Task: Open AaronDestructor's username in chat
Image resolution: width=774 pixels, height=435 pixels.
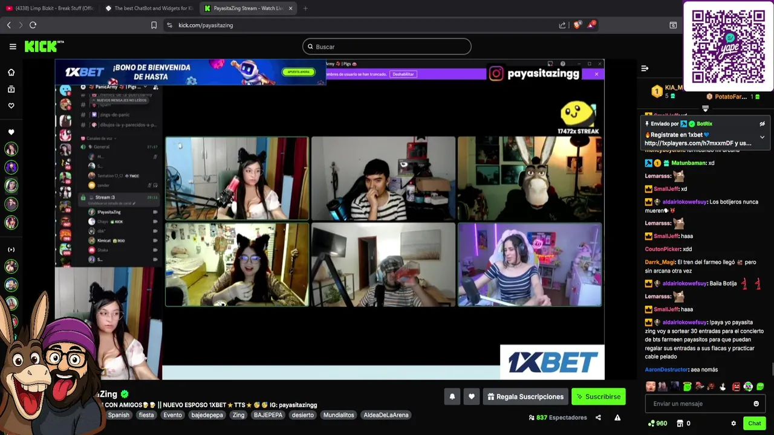Action: click(666, 370)
